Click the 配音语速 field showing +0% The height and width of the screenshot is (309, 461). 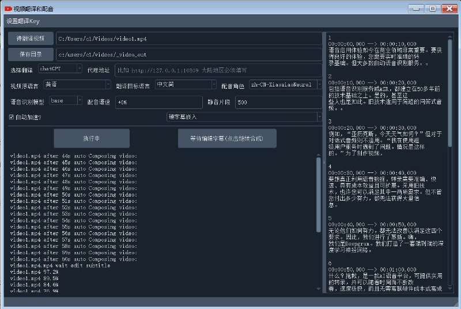pyautogui.click(x=159, y=102)
